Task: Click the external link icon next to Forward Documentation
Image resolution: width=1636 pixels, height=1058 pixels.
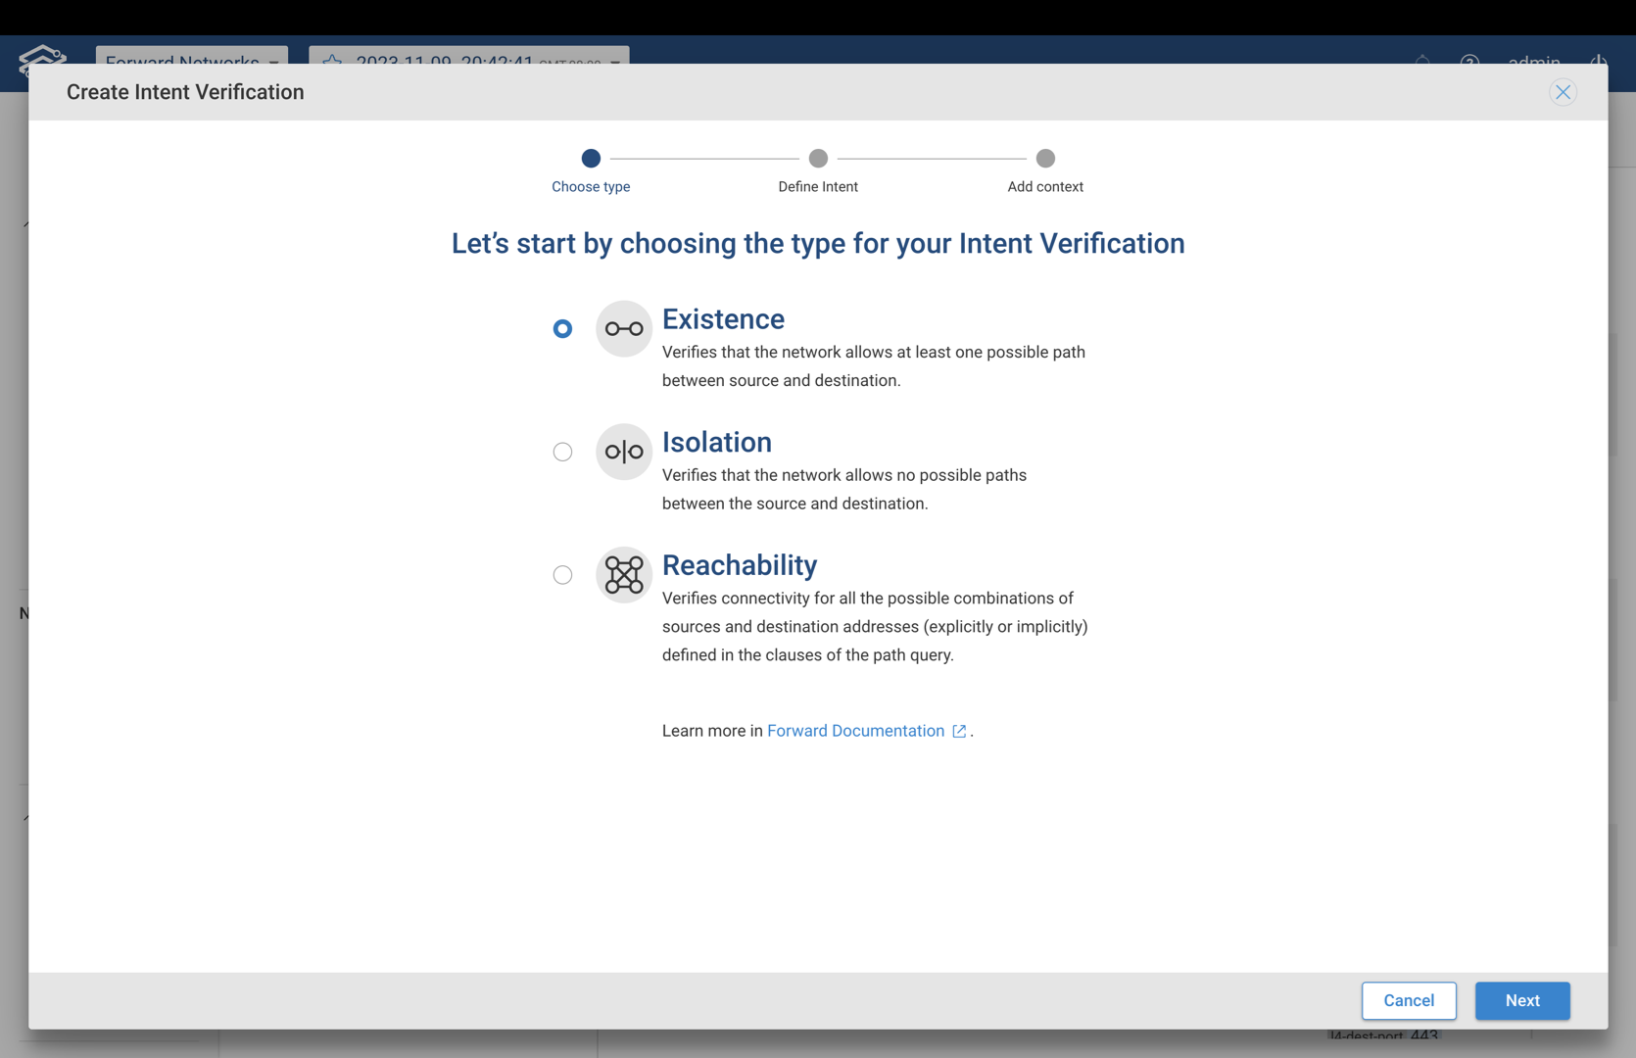Action: pos(958,731)
